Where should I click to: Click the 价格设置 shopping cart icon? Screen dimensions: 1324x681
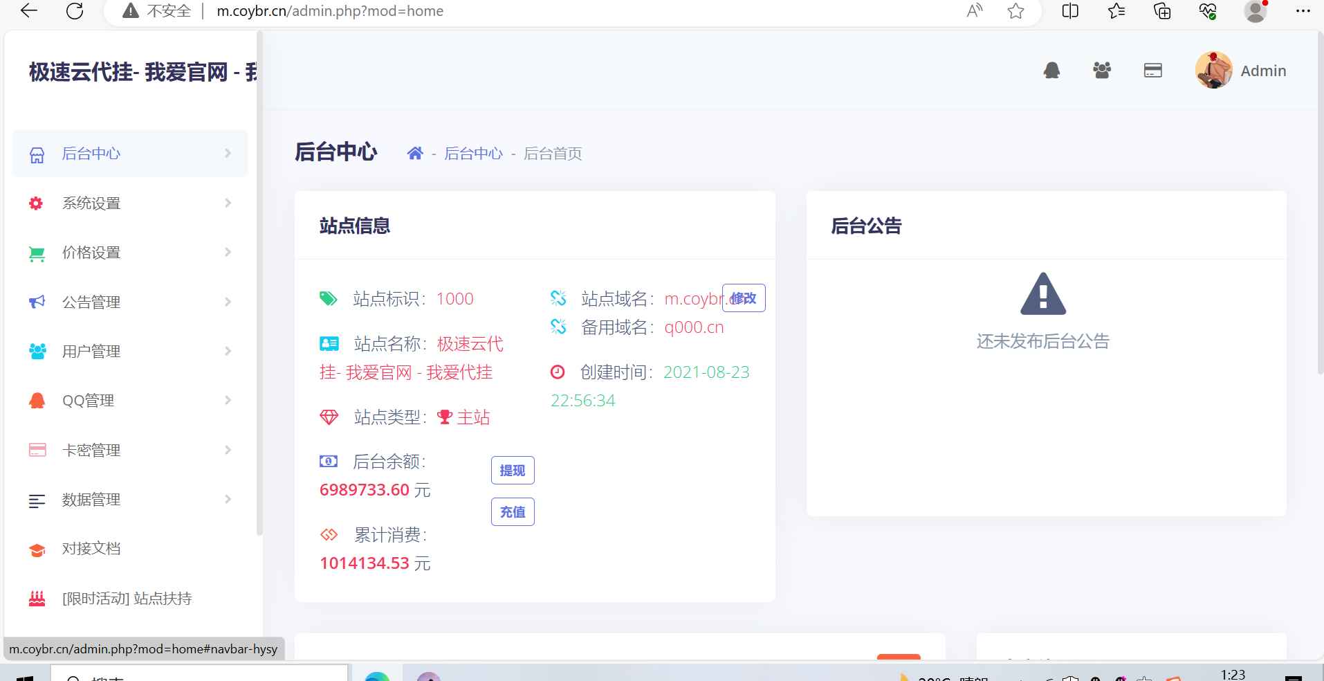37,252
